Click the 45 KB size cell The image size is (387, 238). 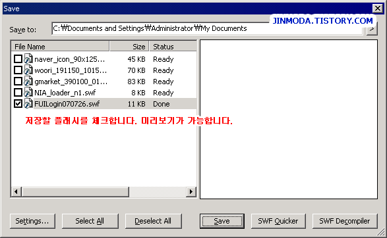click(136, 59)
